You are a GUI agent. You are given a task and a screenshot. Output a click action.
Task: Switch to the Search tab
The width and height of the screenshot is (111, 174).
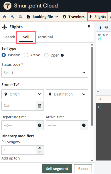pos(9,37)
